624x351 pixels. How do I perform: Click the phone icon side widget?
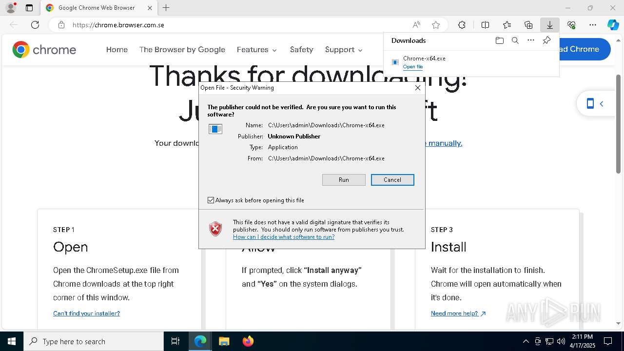(x=590, y=103)
